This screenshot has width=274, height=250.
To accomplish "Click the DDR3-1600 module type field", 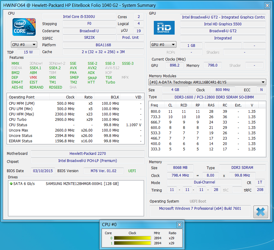I will tap(214, 97).
